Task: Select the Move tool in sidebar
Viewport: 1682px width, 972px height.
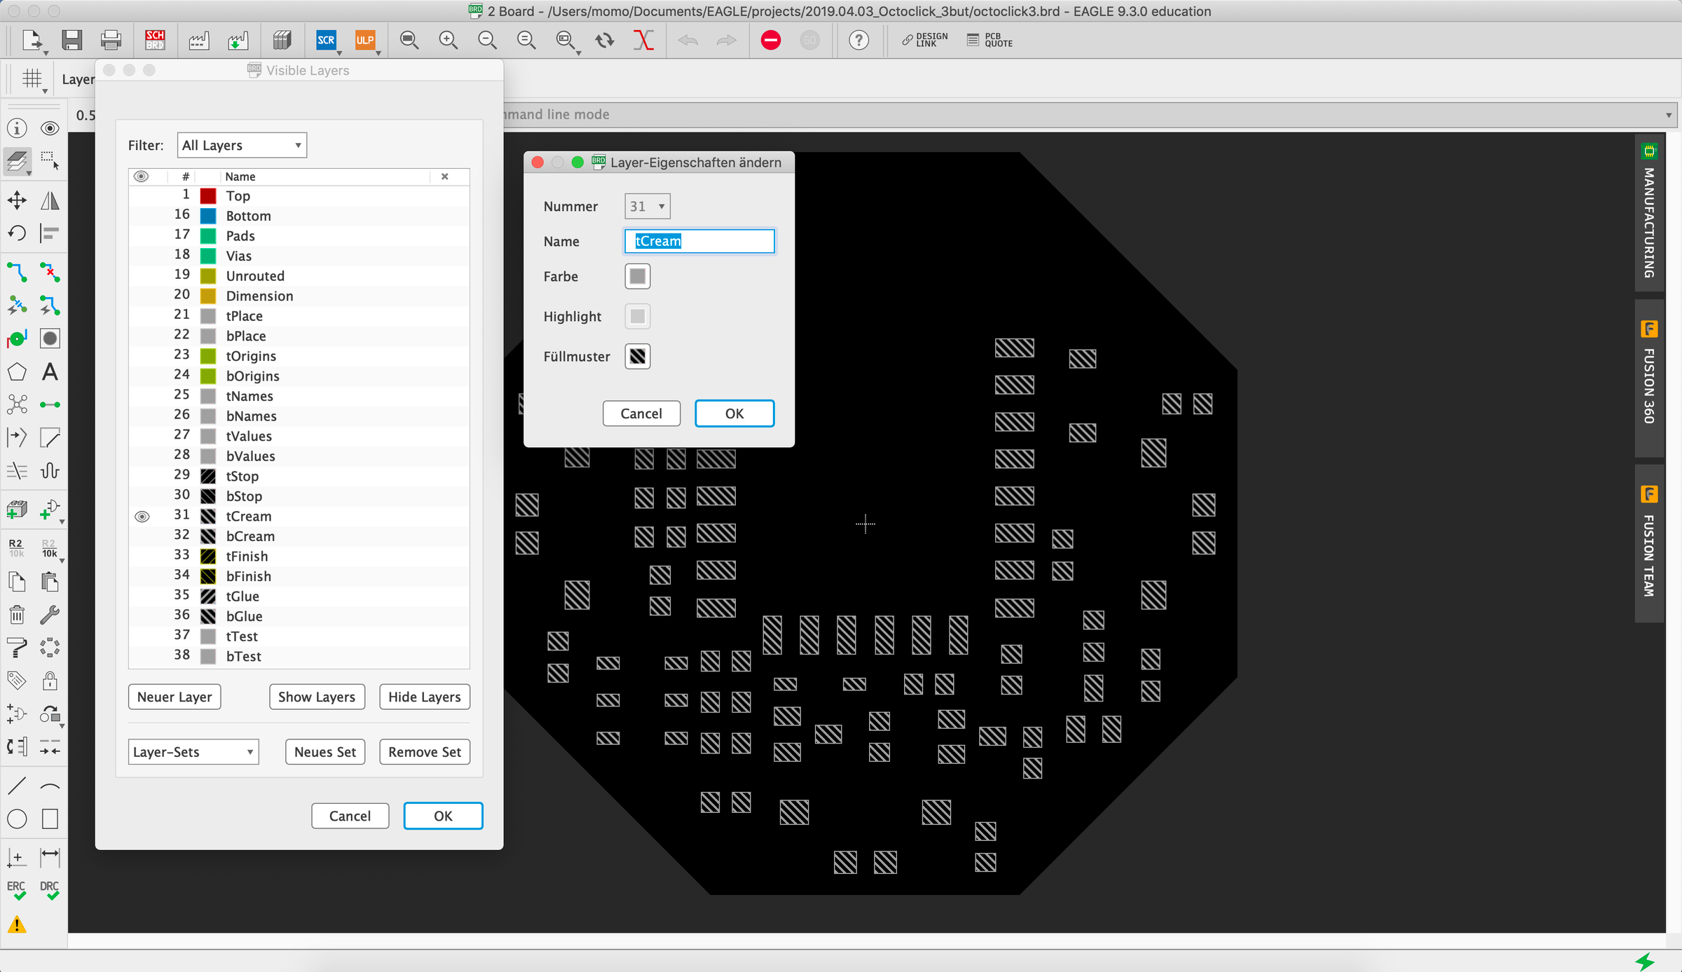Action: click(17, 200)
